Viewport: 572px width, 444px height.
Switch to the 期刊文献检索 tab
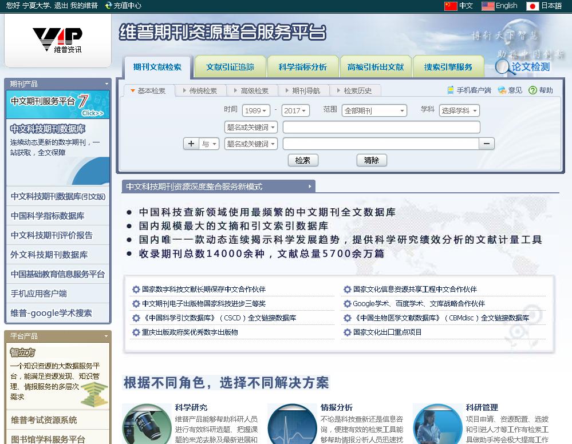pyautogui.click(x=157, y=67)
